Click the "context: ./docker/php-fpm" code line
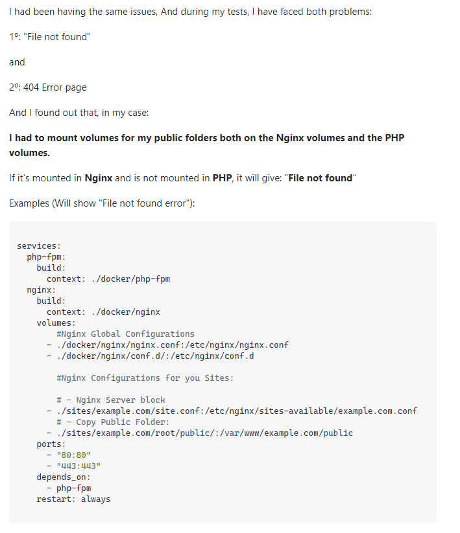Screen dimensions: 460x533 click(x=108, y=279)
